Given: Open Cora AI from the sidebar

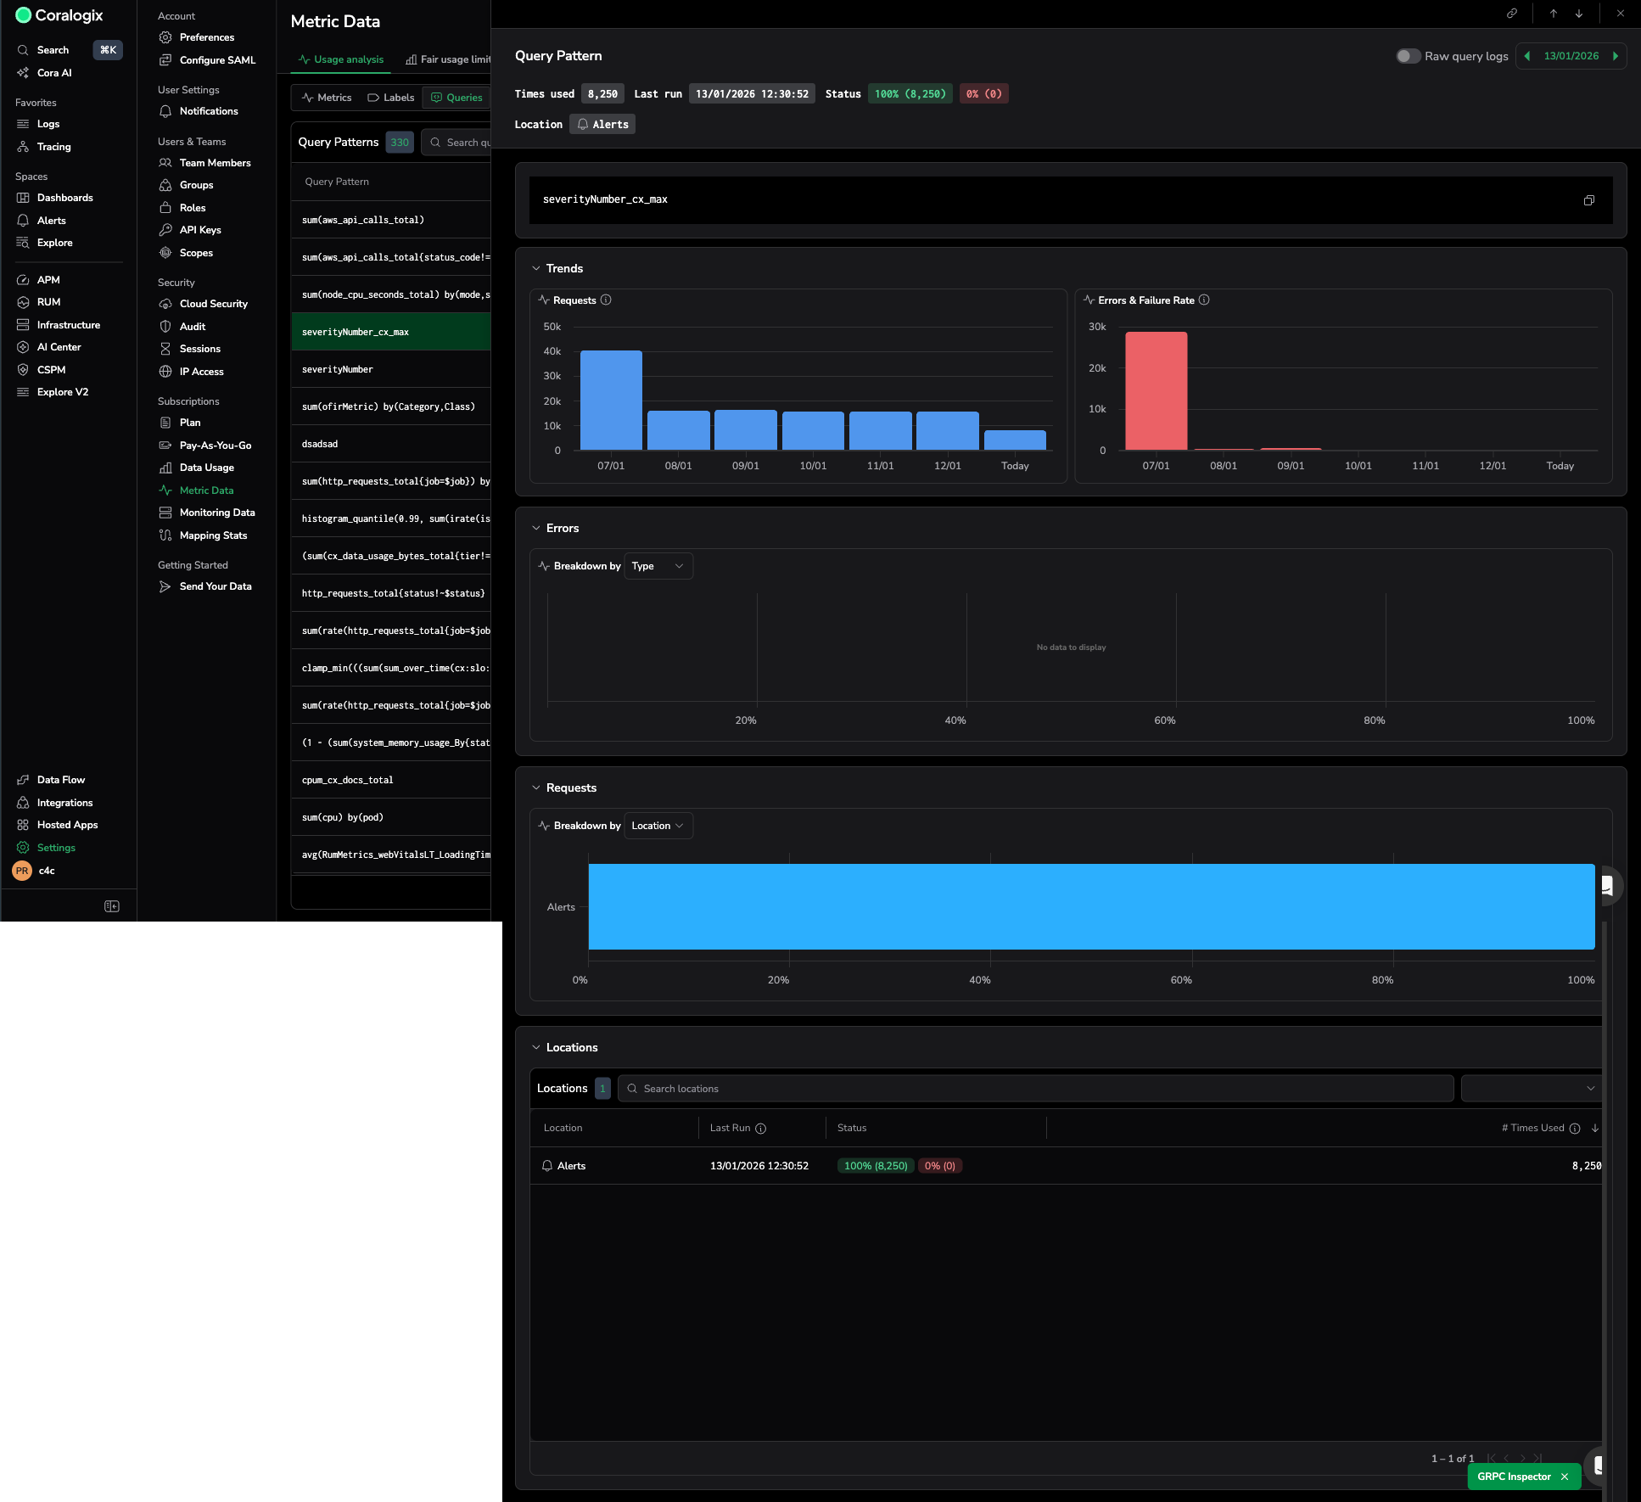Looking at the screenshot, I should (x=54, y=73).
